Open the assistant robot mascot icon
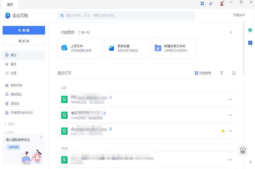The image size is (255, 169). click(243, 150)
